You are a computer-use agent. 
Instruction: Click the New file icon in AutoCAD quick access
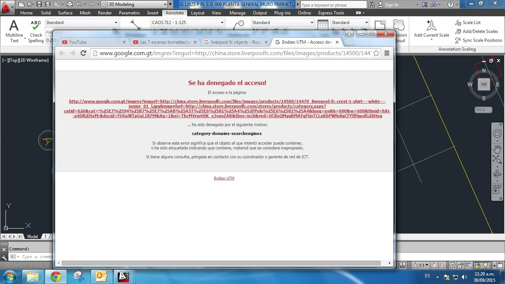coord(21,4)
